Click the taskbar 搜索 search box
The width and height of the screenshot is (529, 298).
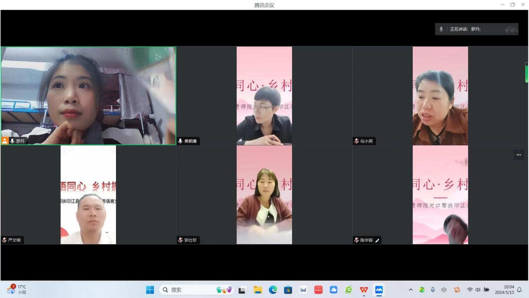(190, 290)
